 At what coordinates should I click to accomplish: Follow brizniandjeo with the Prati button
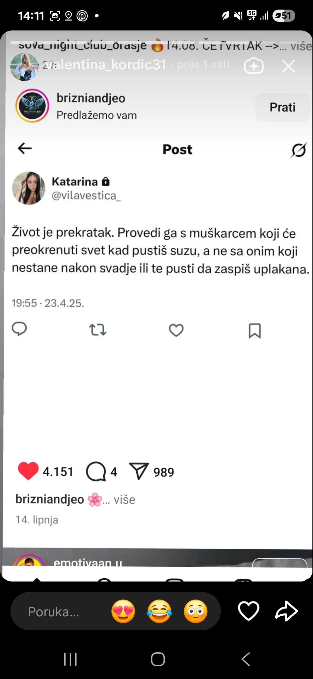click(x=283, y=107)
